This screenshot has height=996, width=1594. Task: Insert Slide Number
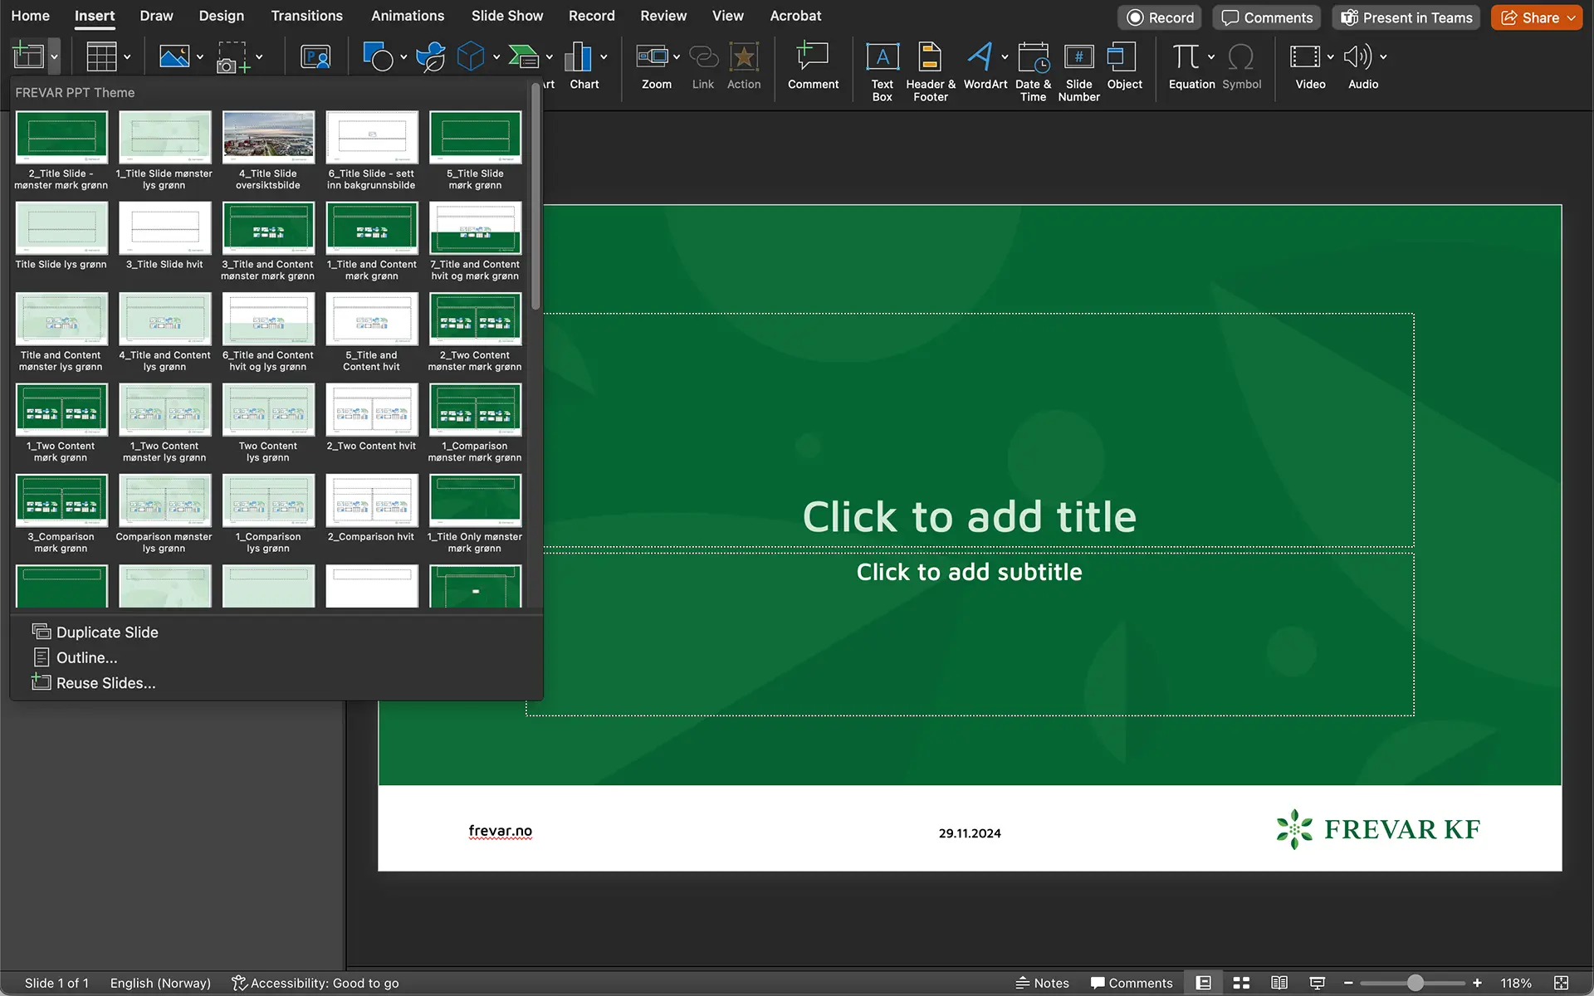click(x=1078, y=58)
